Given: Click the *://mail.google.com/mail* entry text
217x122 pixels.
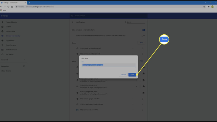Looking at the screenshot, I should click(89, 92).
